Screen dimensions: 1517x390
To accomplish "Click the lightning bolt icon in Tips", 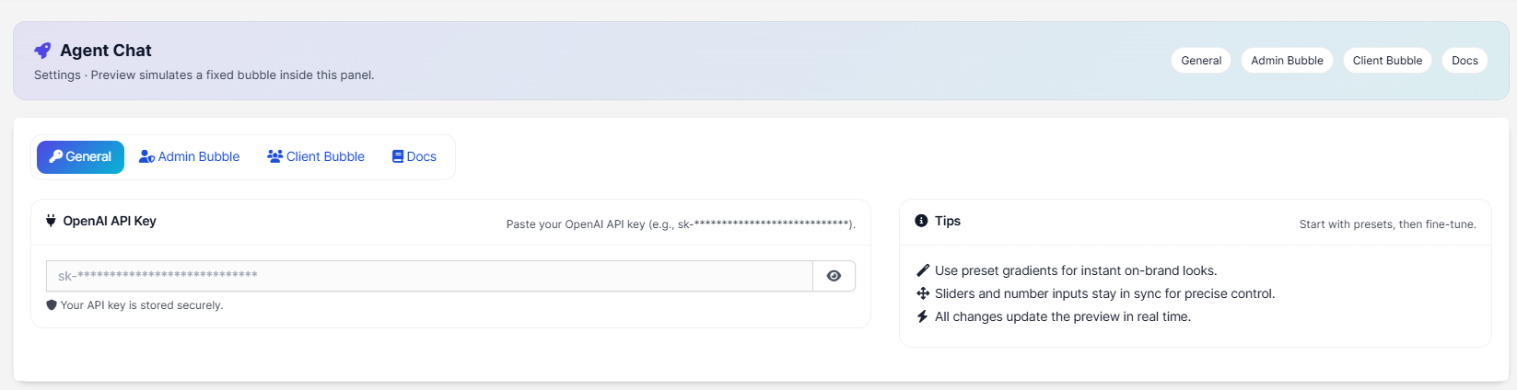I will pyautogui.click(x=922, y=316).
